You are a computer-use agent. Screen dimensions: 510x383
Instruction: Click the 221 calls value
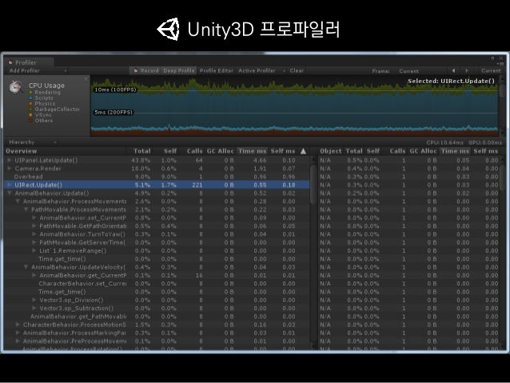pyautogui.click(x=197, y=185)
